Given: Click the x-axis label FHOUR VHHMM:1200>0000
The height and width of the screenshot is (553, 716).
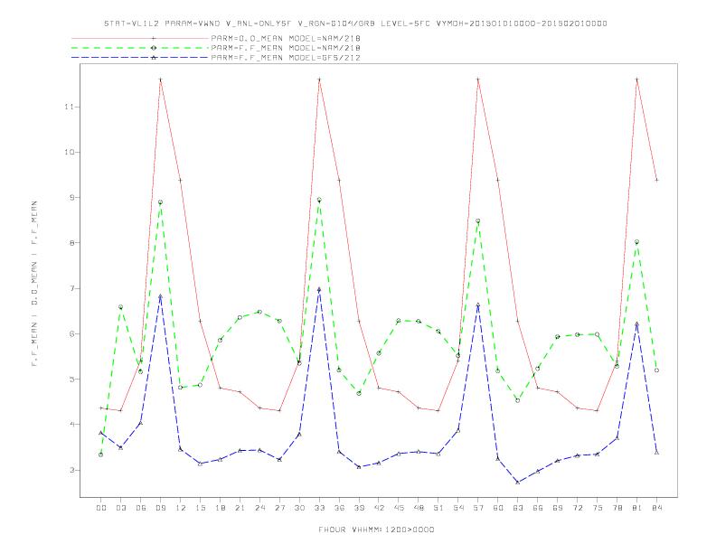Looking at the screenshot, I should pyautogui.click(x=376, y=530).
